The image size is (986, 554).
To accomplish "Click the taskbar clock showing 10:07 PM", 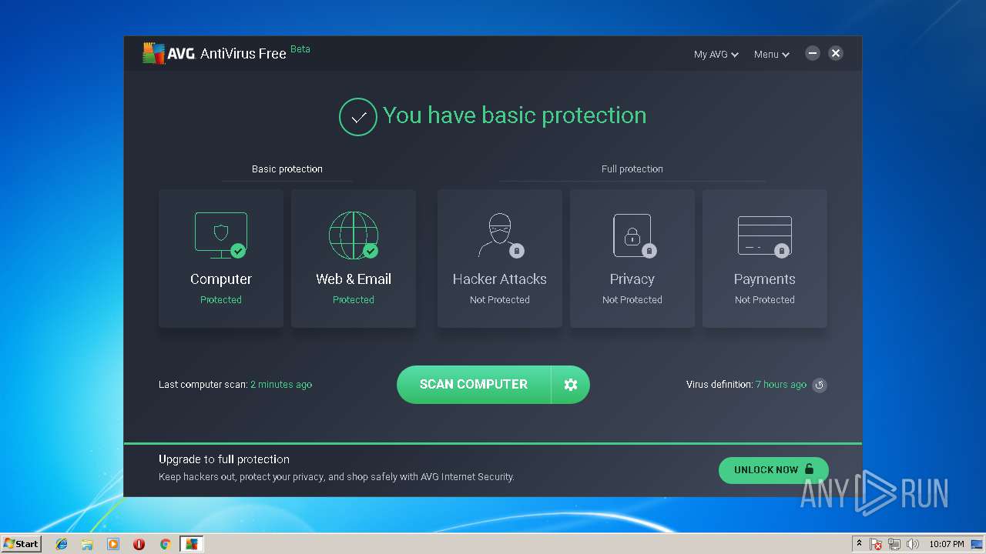I will (x=947, y=544).
